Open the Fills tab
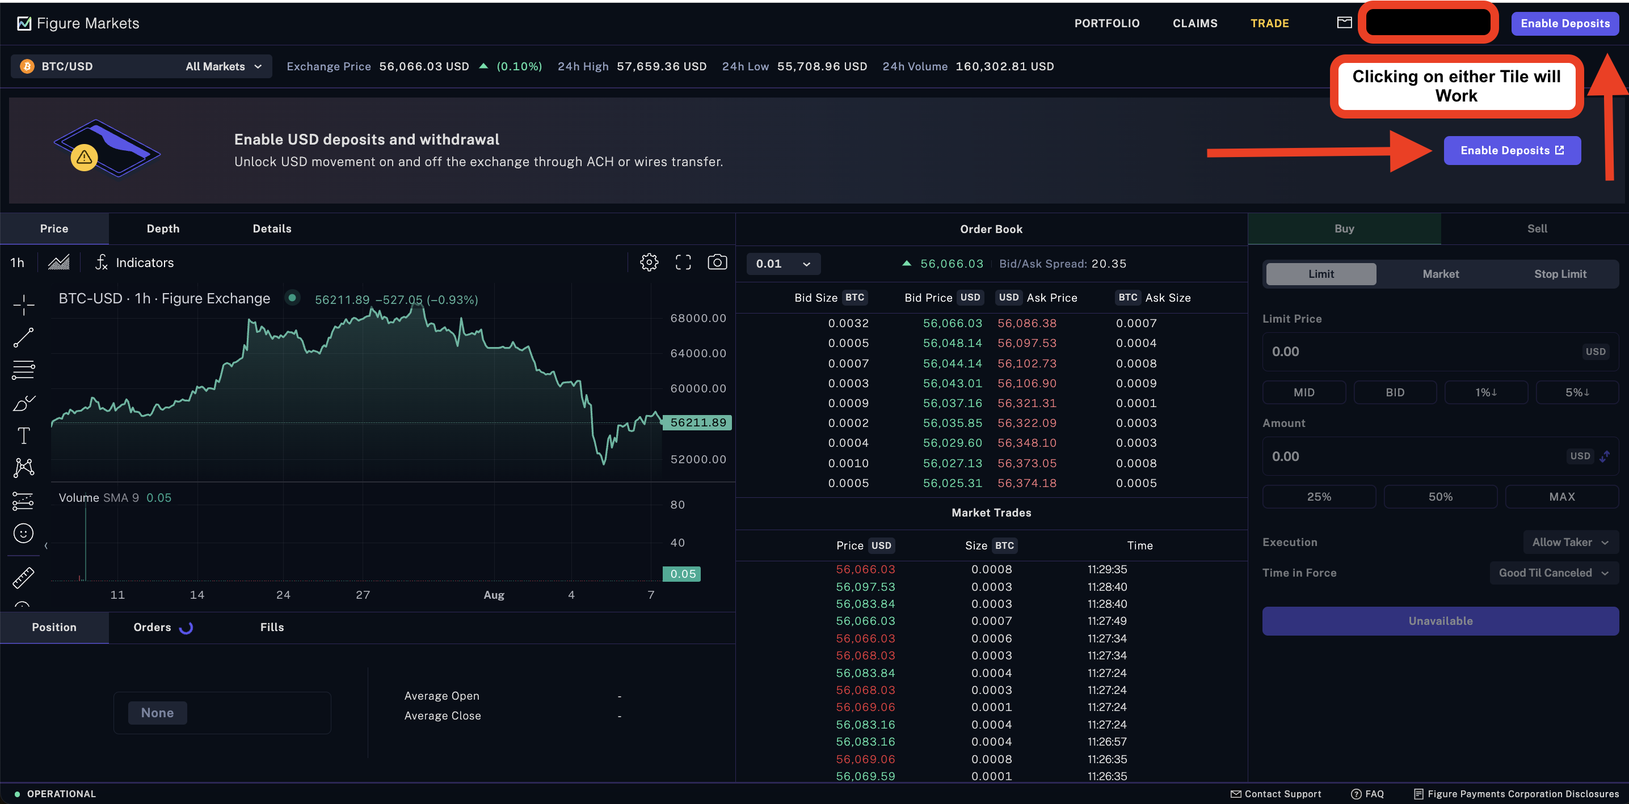 coord(272,627)
